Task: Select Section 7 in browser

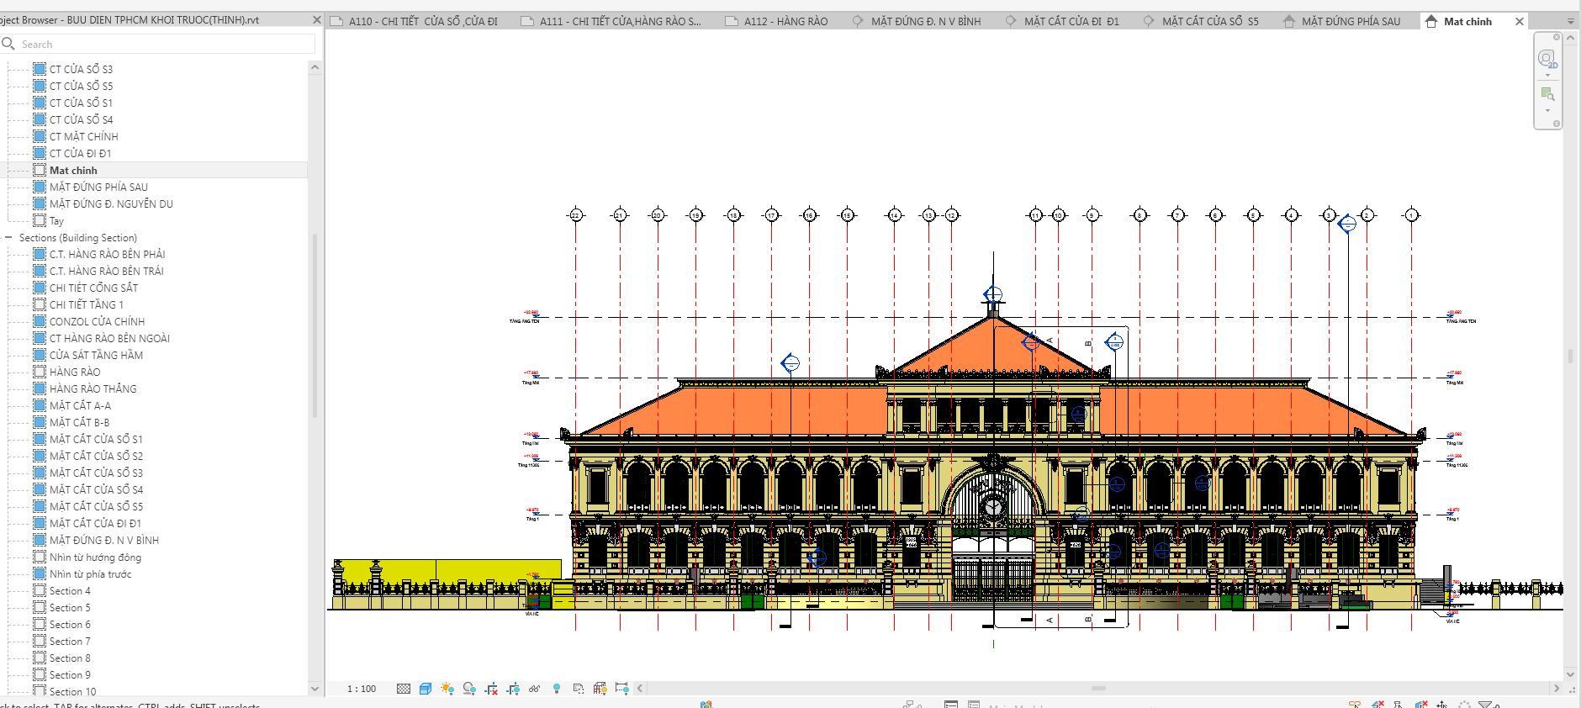Action: pos(70,641)
